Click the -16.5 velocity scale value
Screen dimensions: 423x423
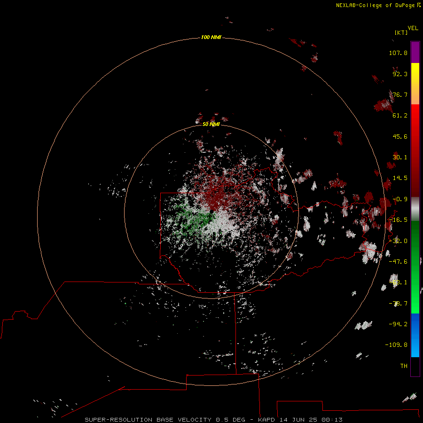398,220
